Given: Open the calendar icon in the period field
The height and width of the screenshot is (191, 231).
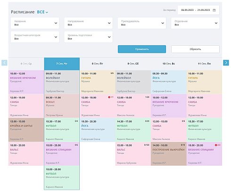Looking at the screenshot, I should coord(214,10).
